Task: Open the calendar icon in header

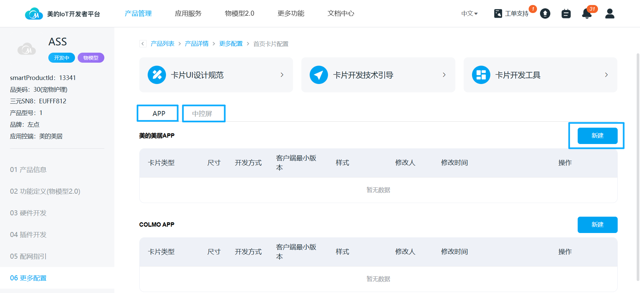Action: pos(566,14)
